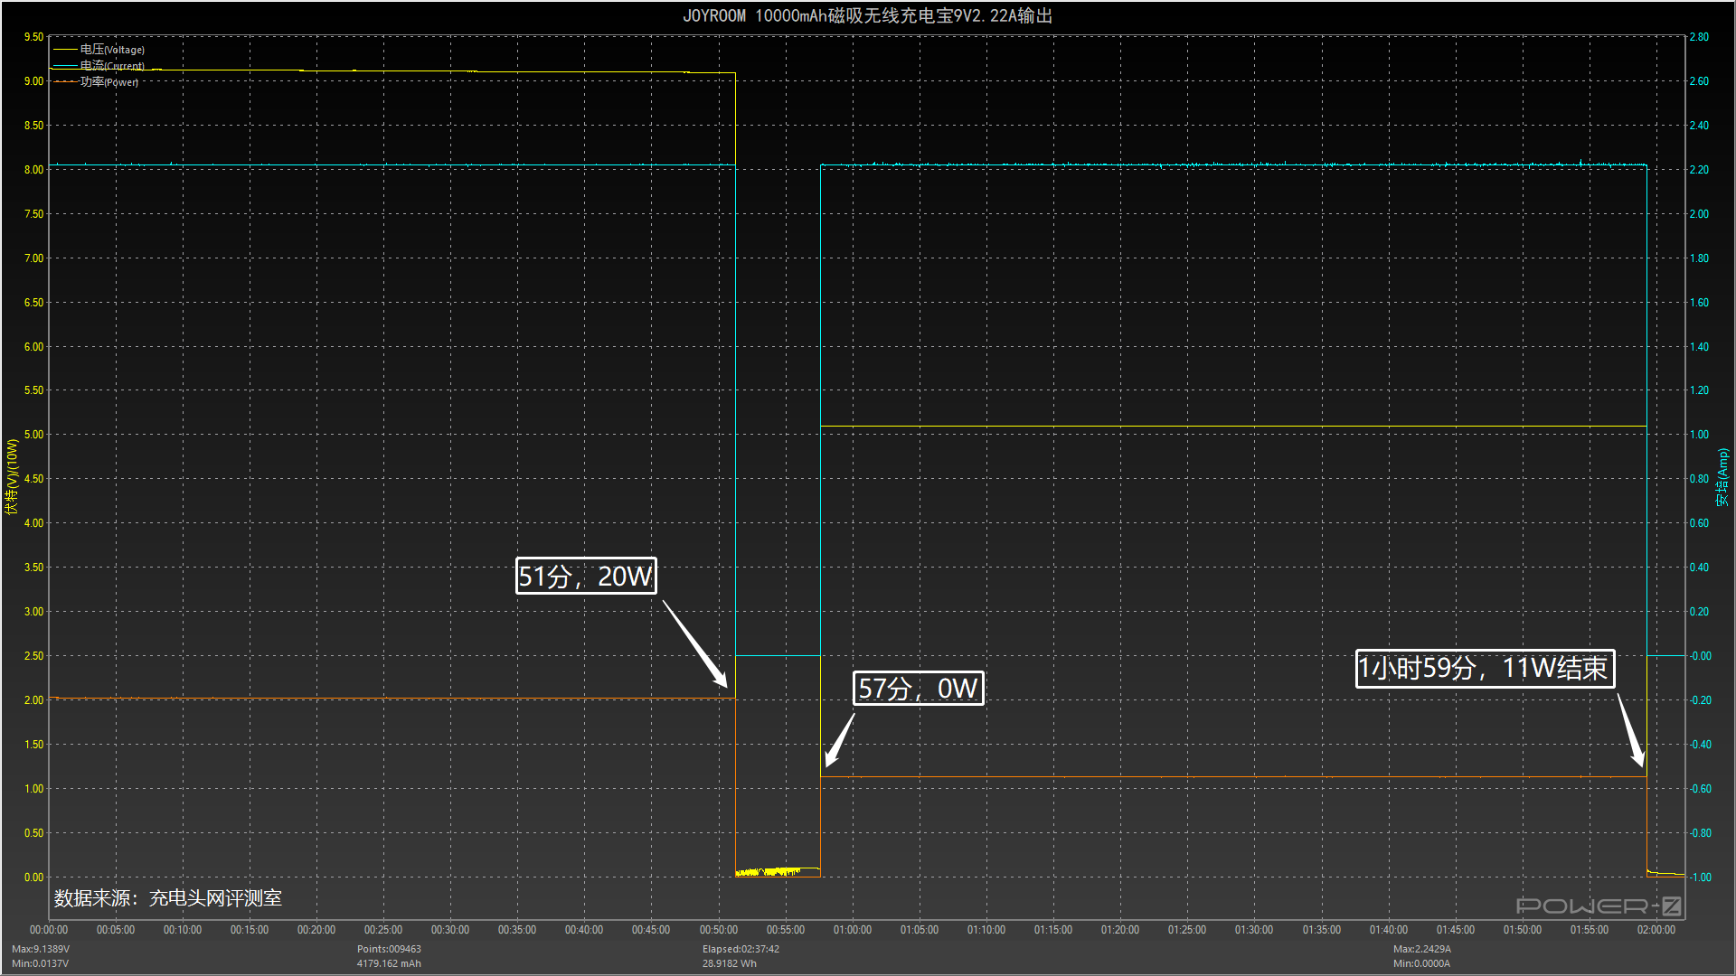Select the '51分, 20W' annotation box

(585, 576)
